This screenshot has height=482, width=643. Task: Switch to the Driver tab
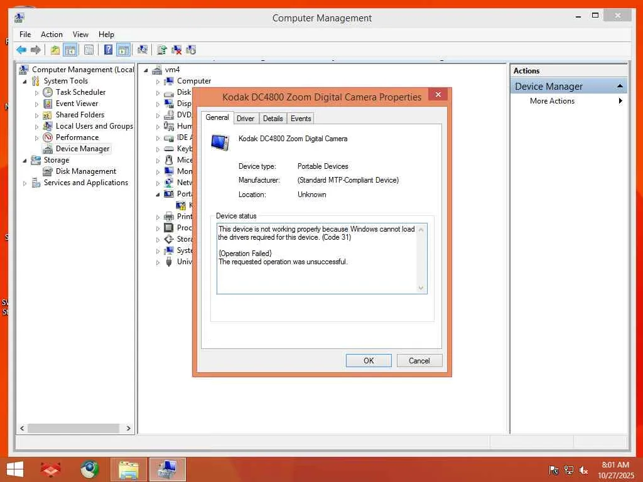click(x=246, y=119)
